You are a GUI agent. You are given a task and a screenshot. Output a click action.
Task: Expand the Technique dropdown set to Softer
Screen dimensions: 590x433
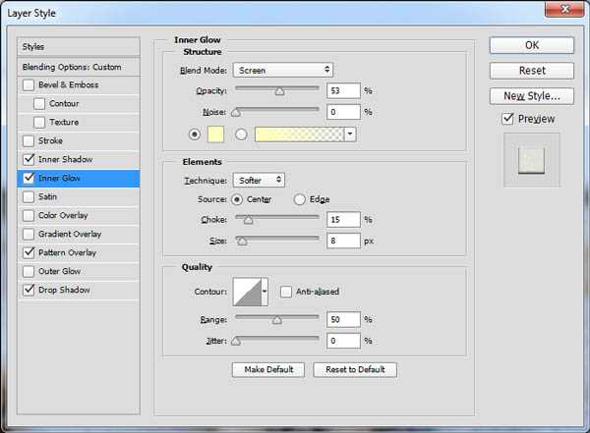pyautogui.click(x=260, y=180)
